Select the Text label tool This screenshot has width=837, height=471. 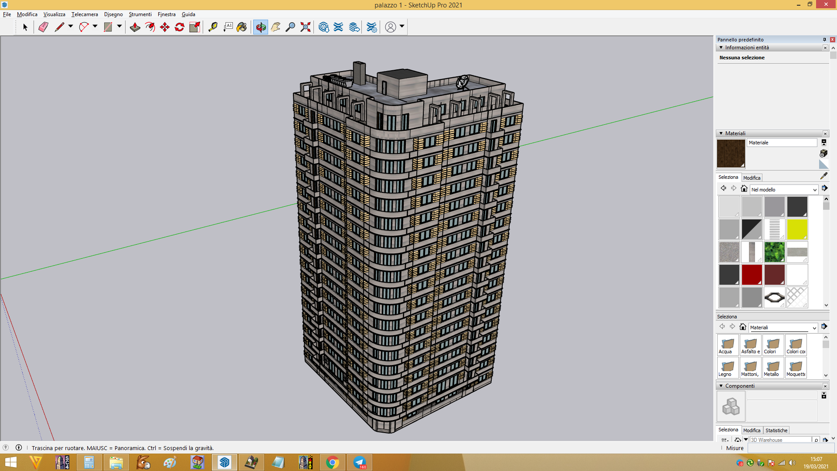click(x=228, y=27)
